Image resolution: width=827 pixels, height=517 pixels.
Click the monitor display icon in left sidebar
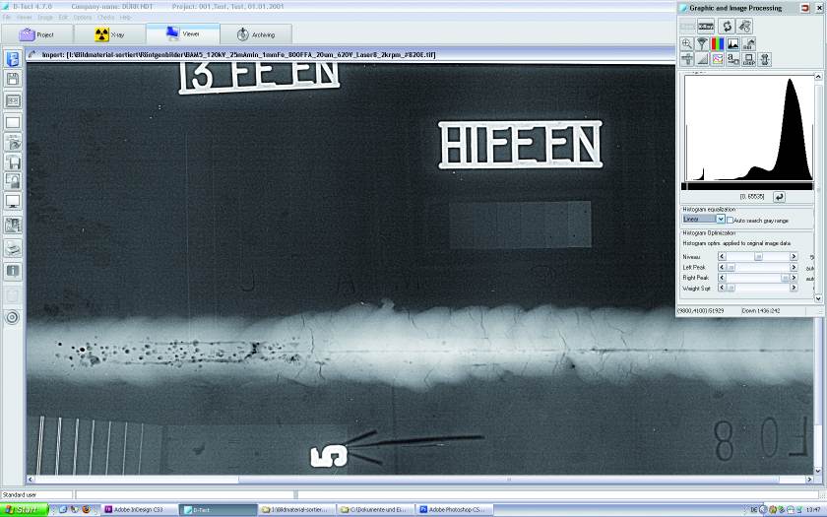pos(13,201)
